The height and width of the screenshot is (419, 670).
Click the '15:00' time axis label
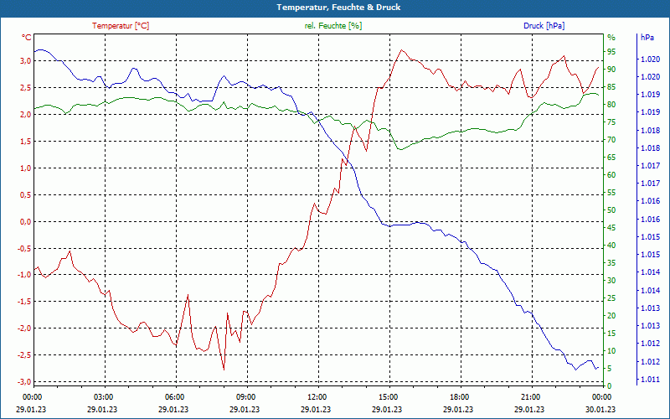pos(388,396)
